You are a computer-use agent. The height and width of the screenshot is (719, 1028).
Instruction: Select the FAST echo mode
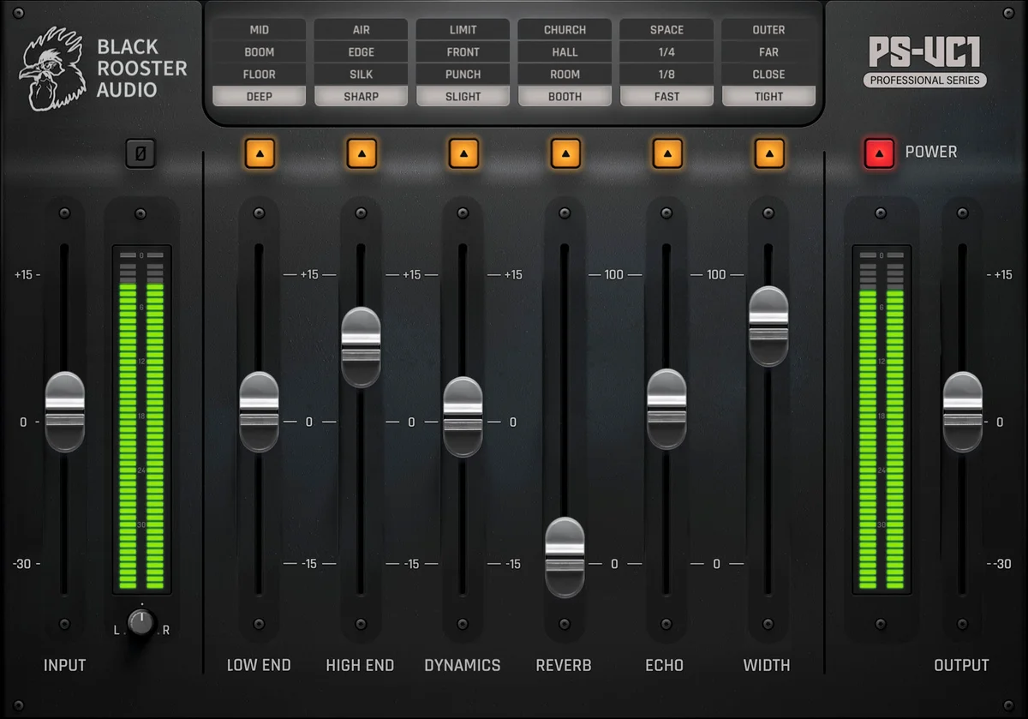[x=666, y=96]
